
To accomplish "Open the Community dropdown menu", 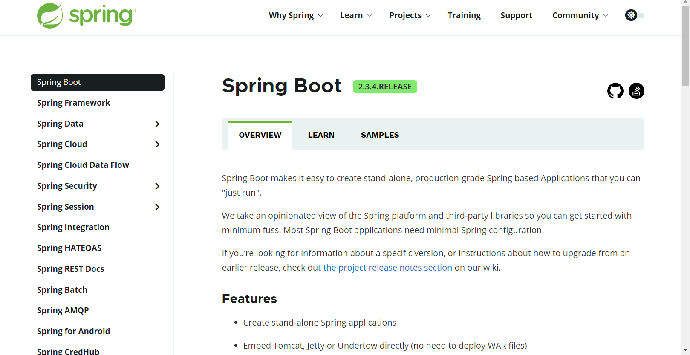I will coord(580,15).
